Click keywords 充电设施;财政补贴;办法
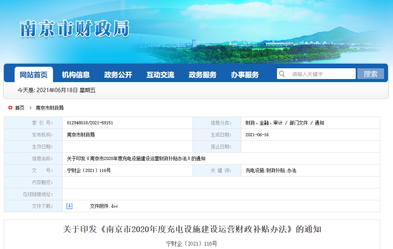This screenshot has width=393, height=249. (x=271, y=170)
